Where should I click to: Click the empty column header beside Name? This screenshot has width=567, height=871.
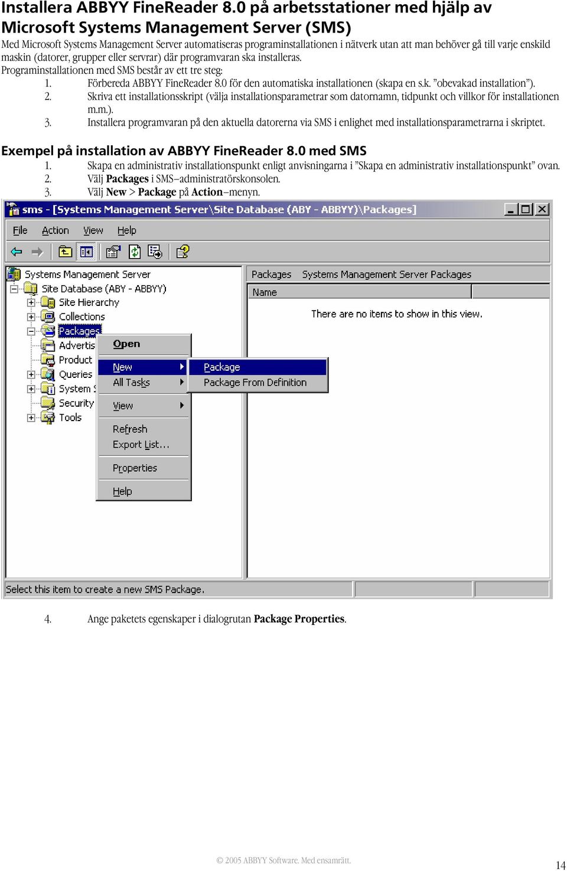(511, 292)
